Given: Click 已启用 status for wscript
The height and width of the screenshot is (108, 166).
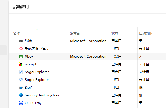Looking at the screenshot, I should [x=116, y=64].
